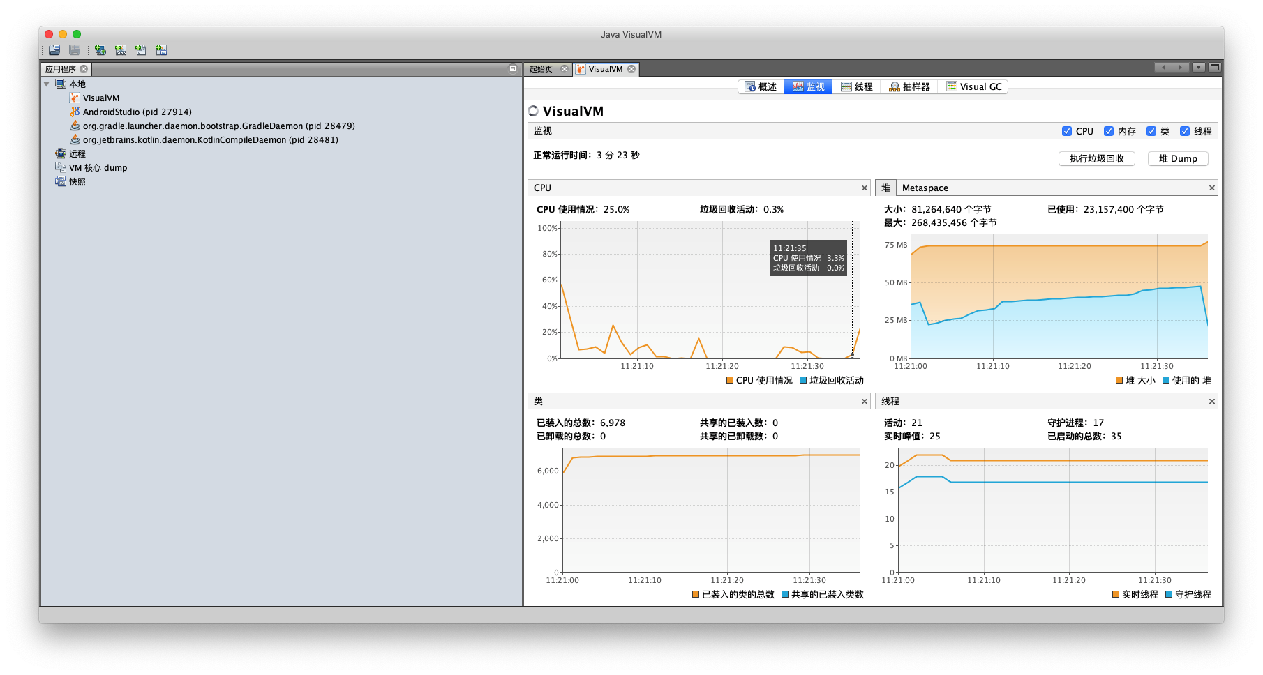Click the 堆 Dump button
The height and width of the screenshot is (675, 1263).
(x=1178, y=159)
